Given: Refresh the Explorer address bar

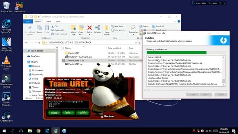Looking at the screenshot, I should pos(139,43).
